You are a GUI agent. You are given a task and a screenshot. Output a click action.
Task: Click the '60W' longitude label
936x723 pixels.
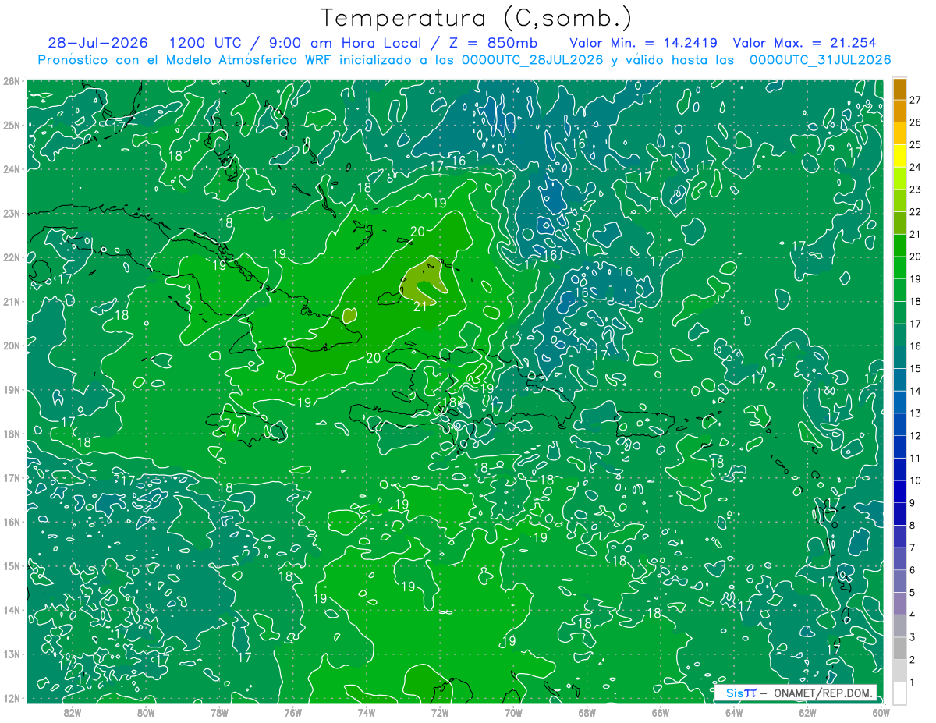(x=881, y=712)
